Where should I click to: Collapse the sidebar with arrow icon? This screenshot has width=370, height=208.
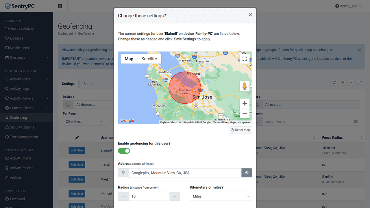click(x=60, y=6)
